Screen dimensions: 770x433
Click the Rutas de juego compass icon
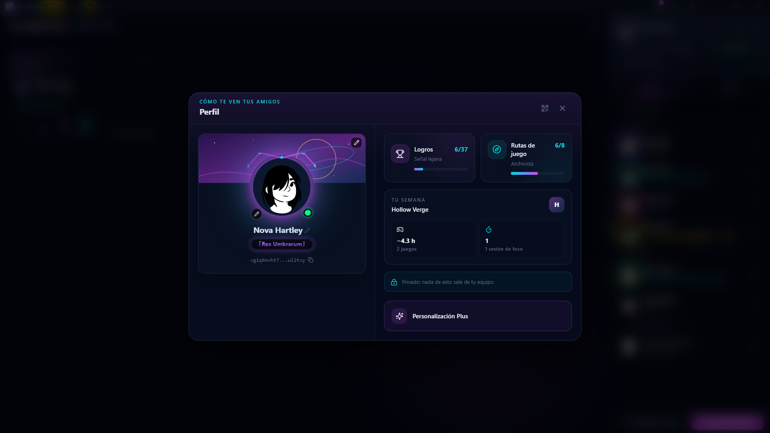496,150
